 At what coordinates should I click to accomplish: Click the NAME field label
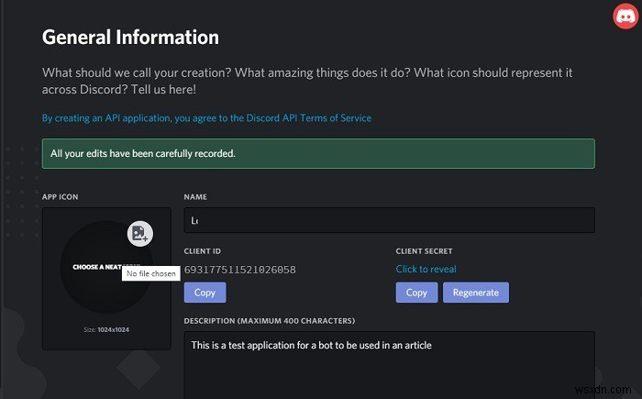point(195,197)
